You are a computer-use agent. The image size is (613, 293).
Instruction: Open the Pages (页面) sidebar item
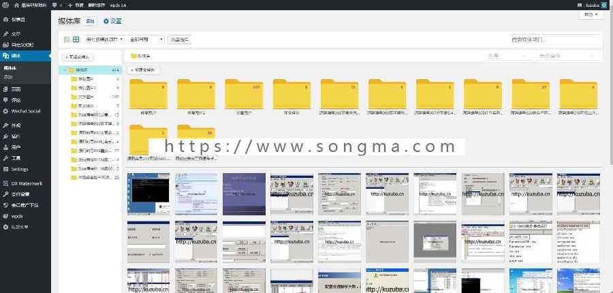(x=25, y=89)
